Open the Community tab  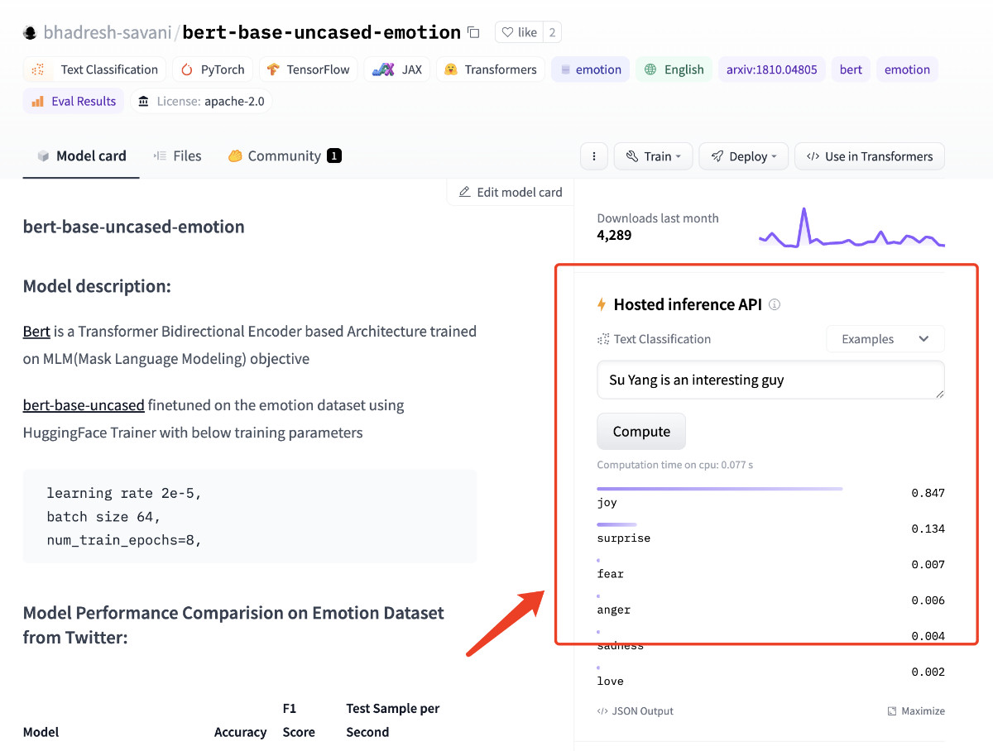pos(284,155)
